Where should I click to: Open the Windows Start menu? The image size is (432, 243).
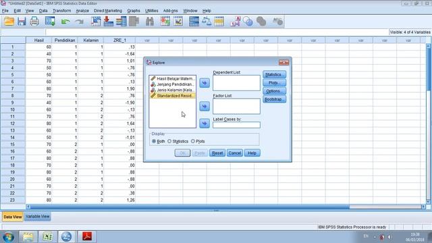pos(9,237)
